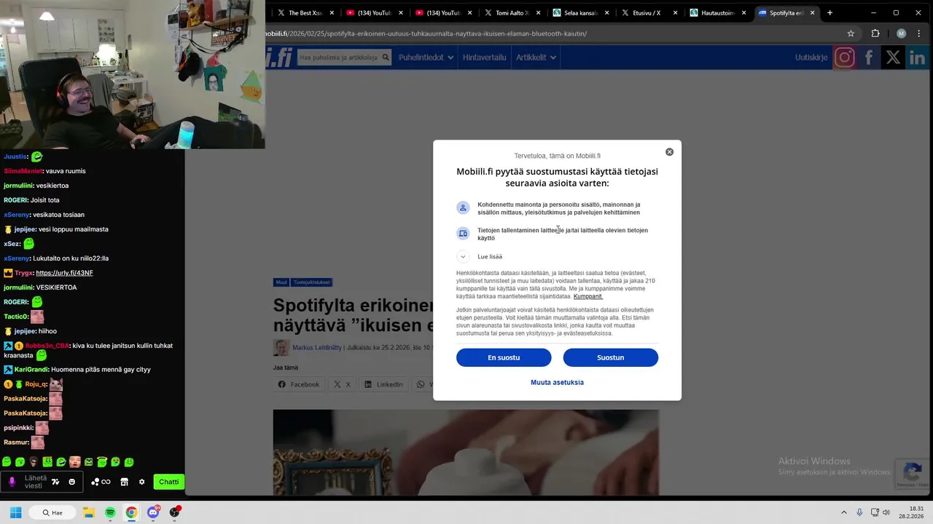Switch to Tomi Aalto X tab
This screenshot has width=933, height=524.
coord(511,12)
